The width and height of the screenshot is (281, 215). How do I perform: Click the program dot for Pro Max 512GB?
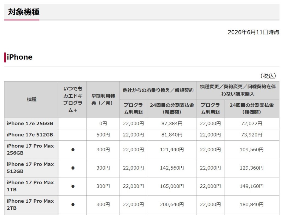click(73, 168)
